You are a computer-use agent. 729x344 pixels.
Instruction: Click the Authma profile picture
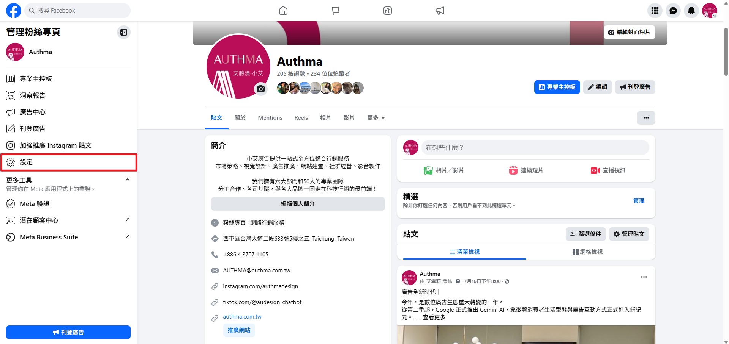pos(238,66)
